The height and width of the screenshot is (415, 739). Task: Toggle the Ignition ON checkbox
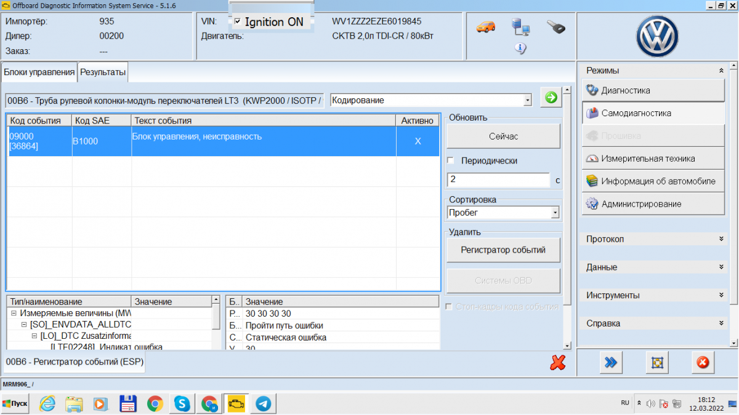pos(237,22)
